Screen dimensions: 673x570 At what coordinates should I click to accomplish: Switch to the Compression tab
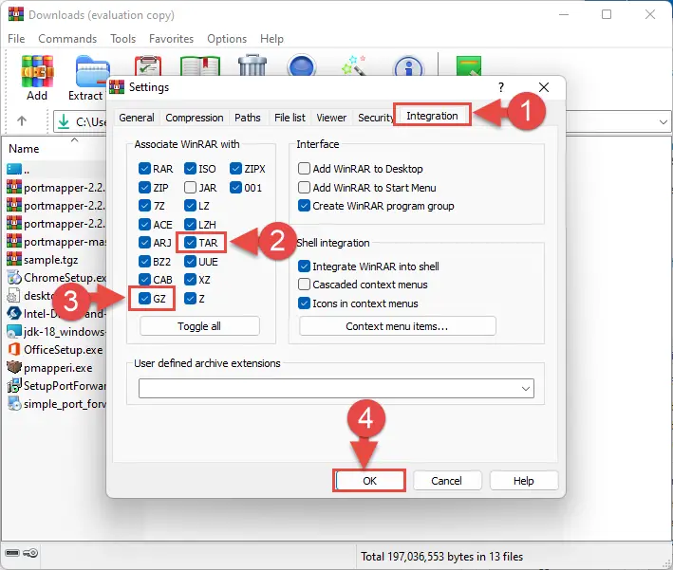[x=195, y=118]
